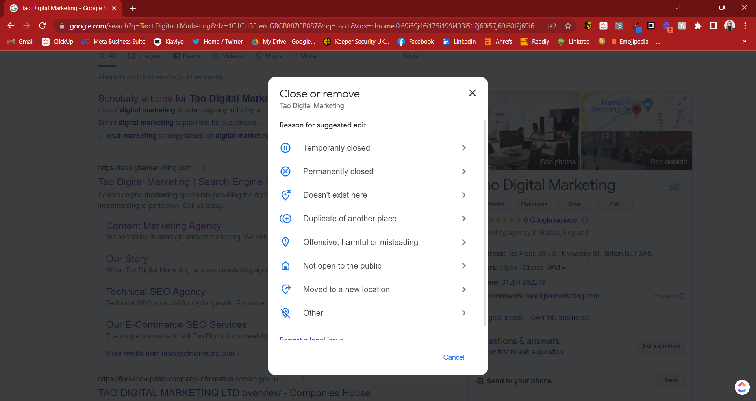Open the Ahrefs bookmark
Image resolution: width=756 pixels, height=401 pixels.
pos(498,42)
